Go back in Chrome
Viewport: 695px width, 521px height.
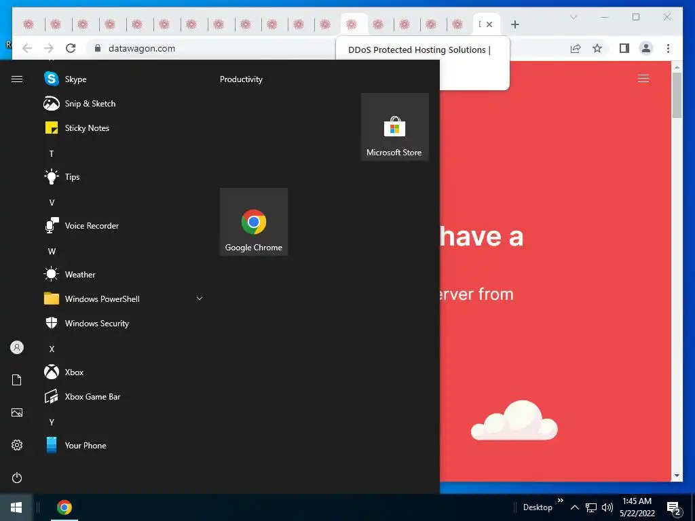coord(27,48)
